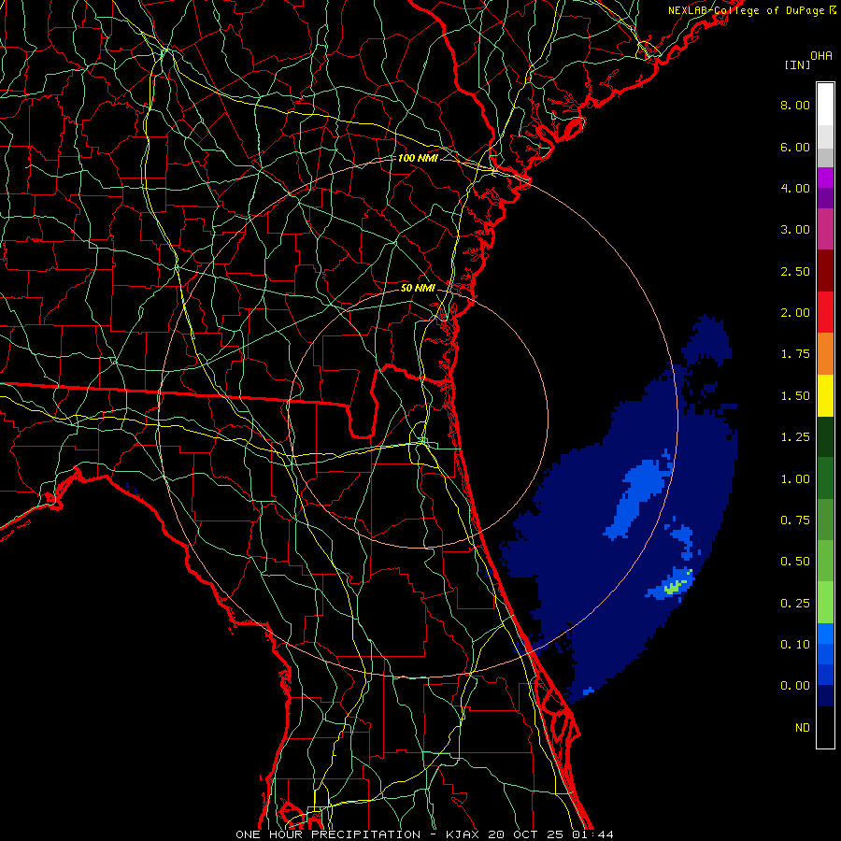841x841 pixels.
Task: Click the 1.25 legend value
Action: click(x=795, y=437)
